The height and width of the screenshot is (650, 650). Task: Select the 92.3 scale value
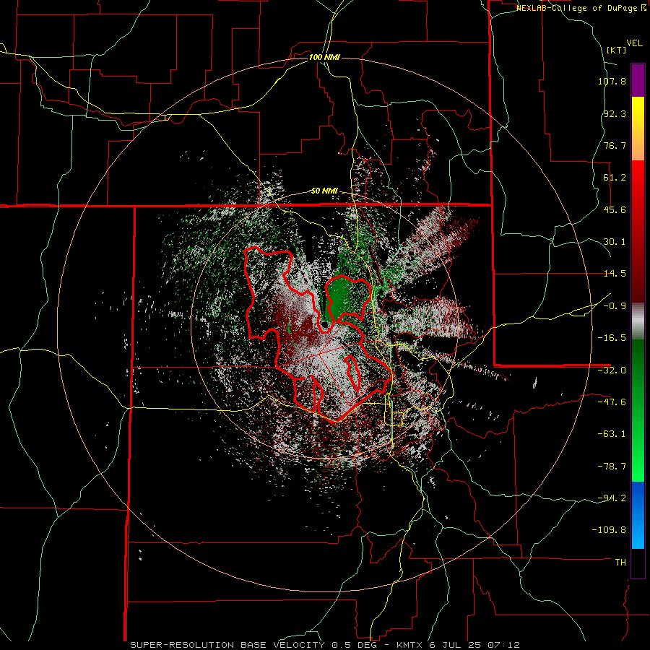(x=615, y=113)
